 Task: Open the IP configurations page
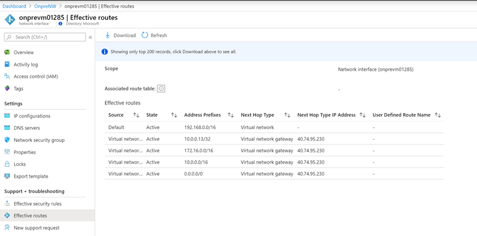point(32,116)
